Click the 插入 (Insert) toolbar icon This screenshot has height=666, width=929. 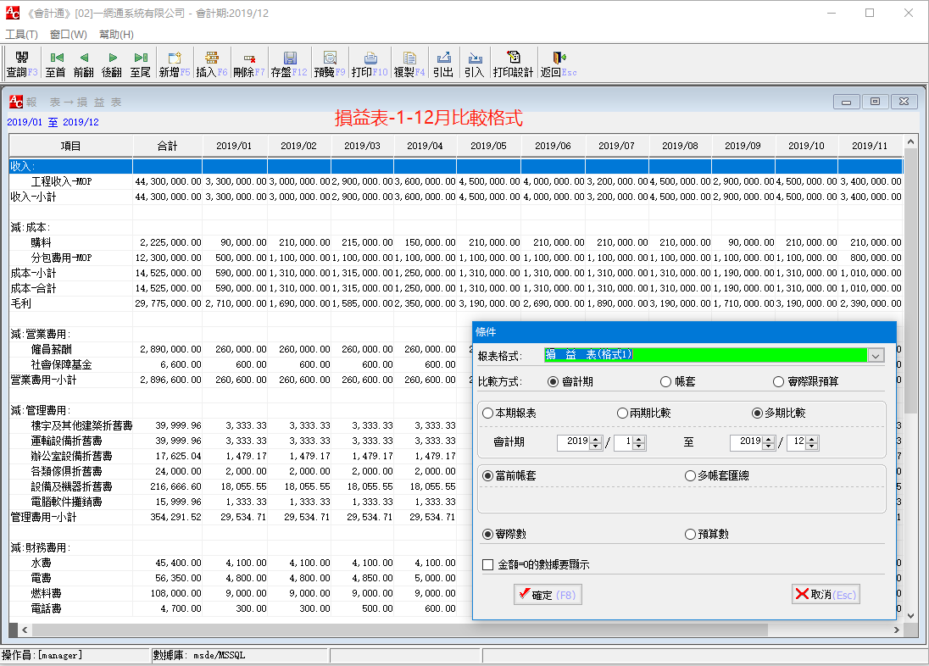tap(211, 64)
